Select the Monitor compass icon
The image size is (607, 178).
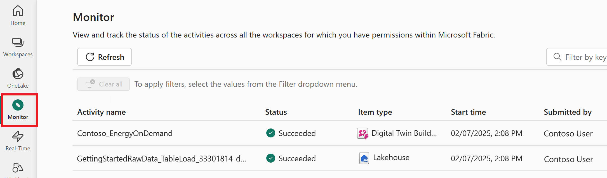pos(18,105)
